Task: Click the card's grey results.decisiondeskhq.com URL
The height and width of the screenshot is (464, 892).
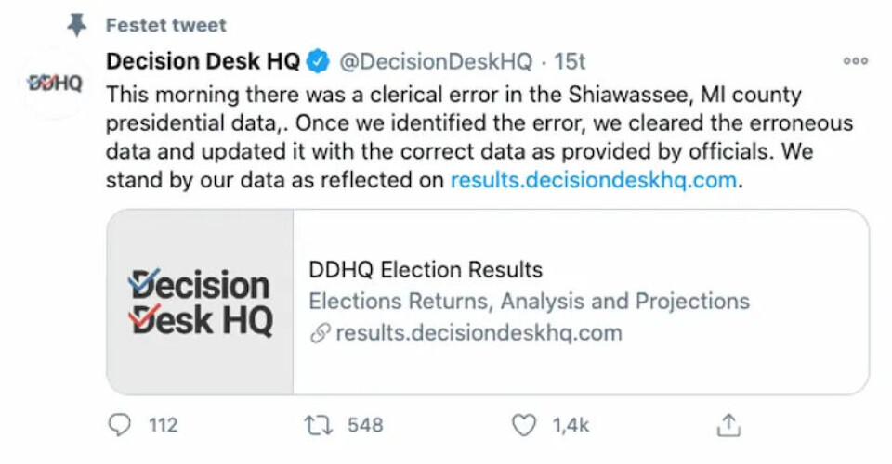Action: 479,333
